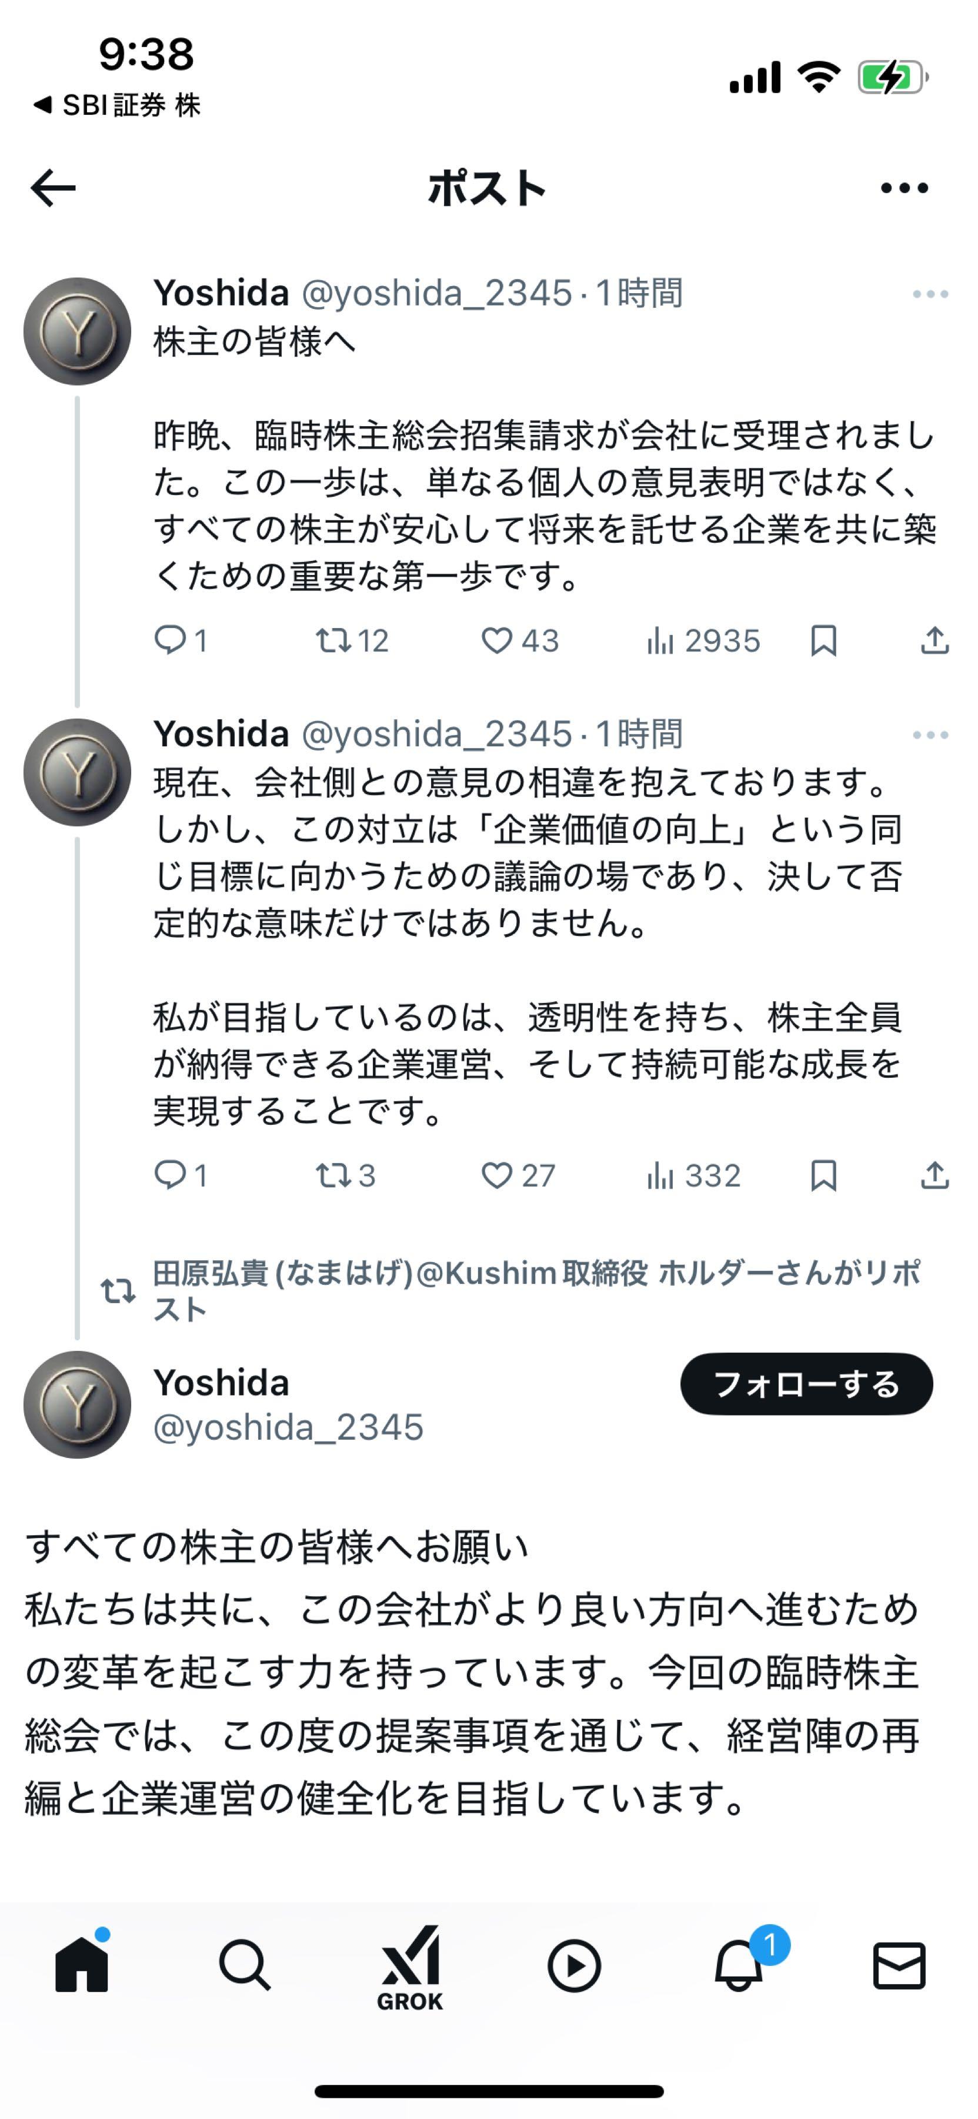Like the post showing 27 likes
The image size is (978, 2119).
tap(500, 1177)
